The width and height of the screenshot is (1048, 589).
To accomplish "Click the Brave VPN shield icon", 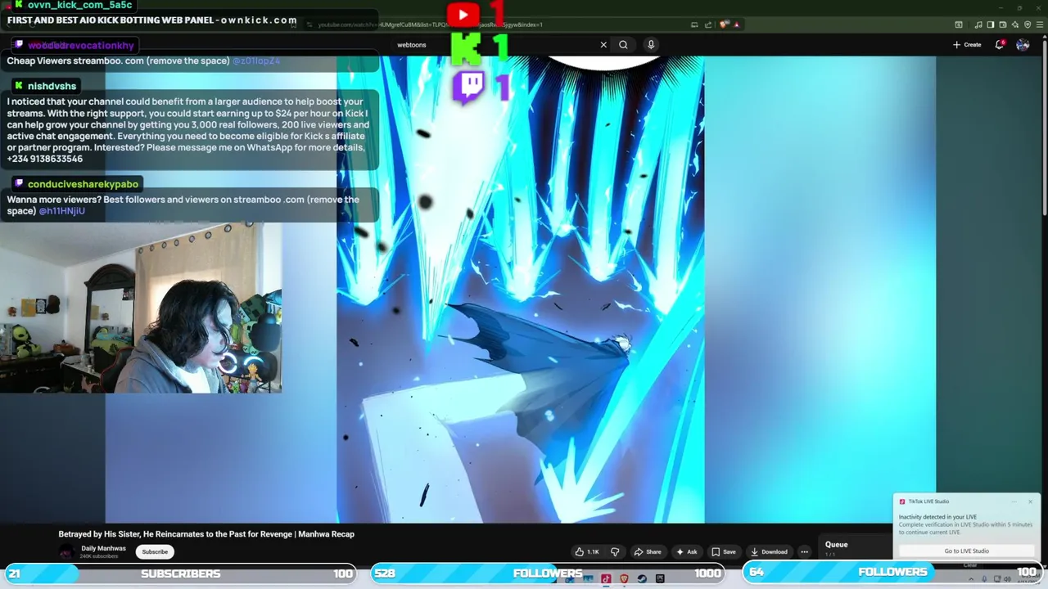I will 1028,25.
